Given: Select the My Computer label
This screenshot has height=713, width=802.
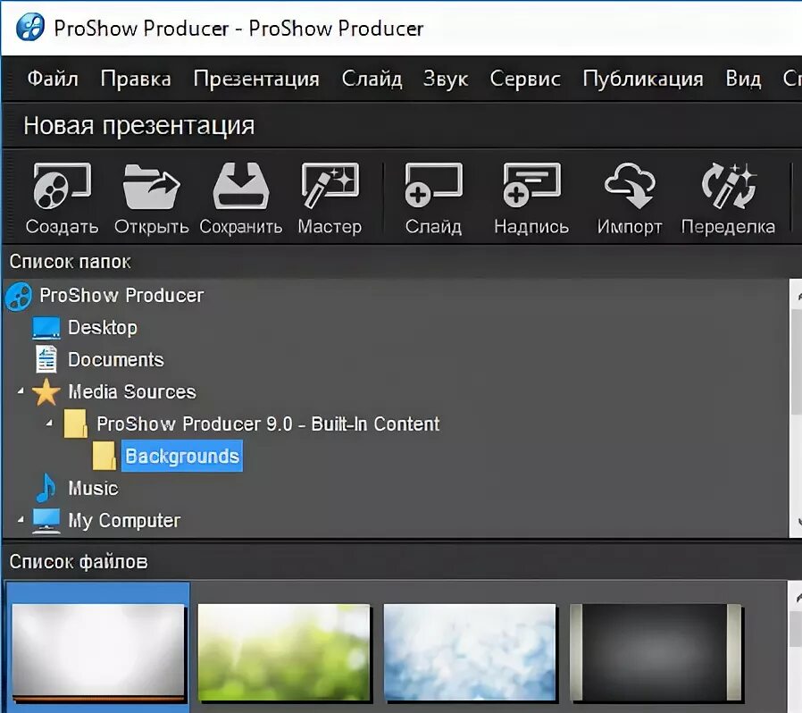Looking at the screenshot, I should [x=124, y=521].
